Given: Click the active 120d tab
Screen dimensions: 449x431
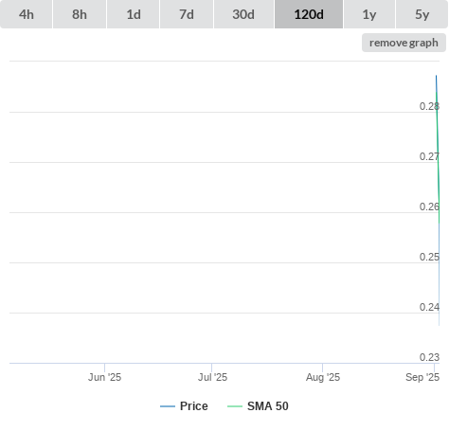Looking at the screenshot, I should 309,14.
